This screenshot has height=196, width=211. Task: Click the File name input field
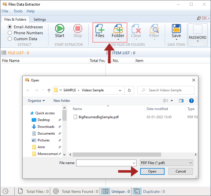click(x=106, y=163)
